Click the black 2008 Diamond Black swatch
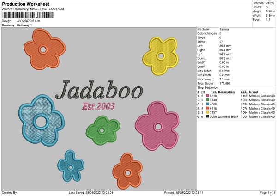Image resolution: width=277 pixels, height=196 pixels. point(208,116)
